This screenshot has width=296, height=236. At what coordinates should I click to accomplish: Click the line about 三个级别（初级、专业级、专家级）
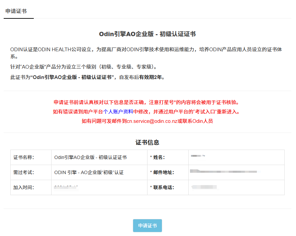(84, 67)
